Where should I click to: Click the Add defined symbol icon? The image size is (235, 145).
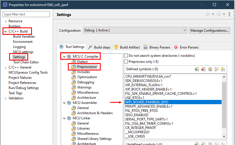pyautogui.click(x=197, y=69)
